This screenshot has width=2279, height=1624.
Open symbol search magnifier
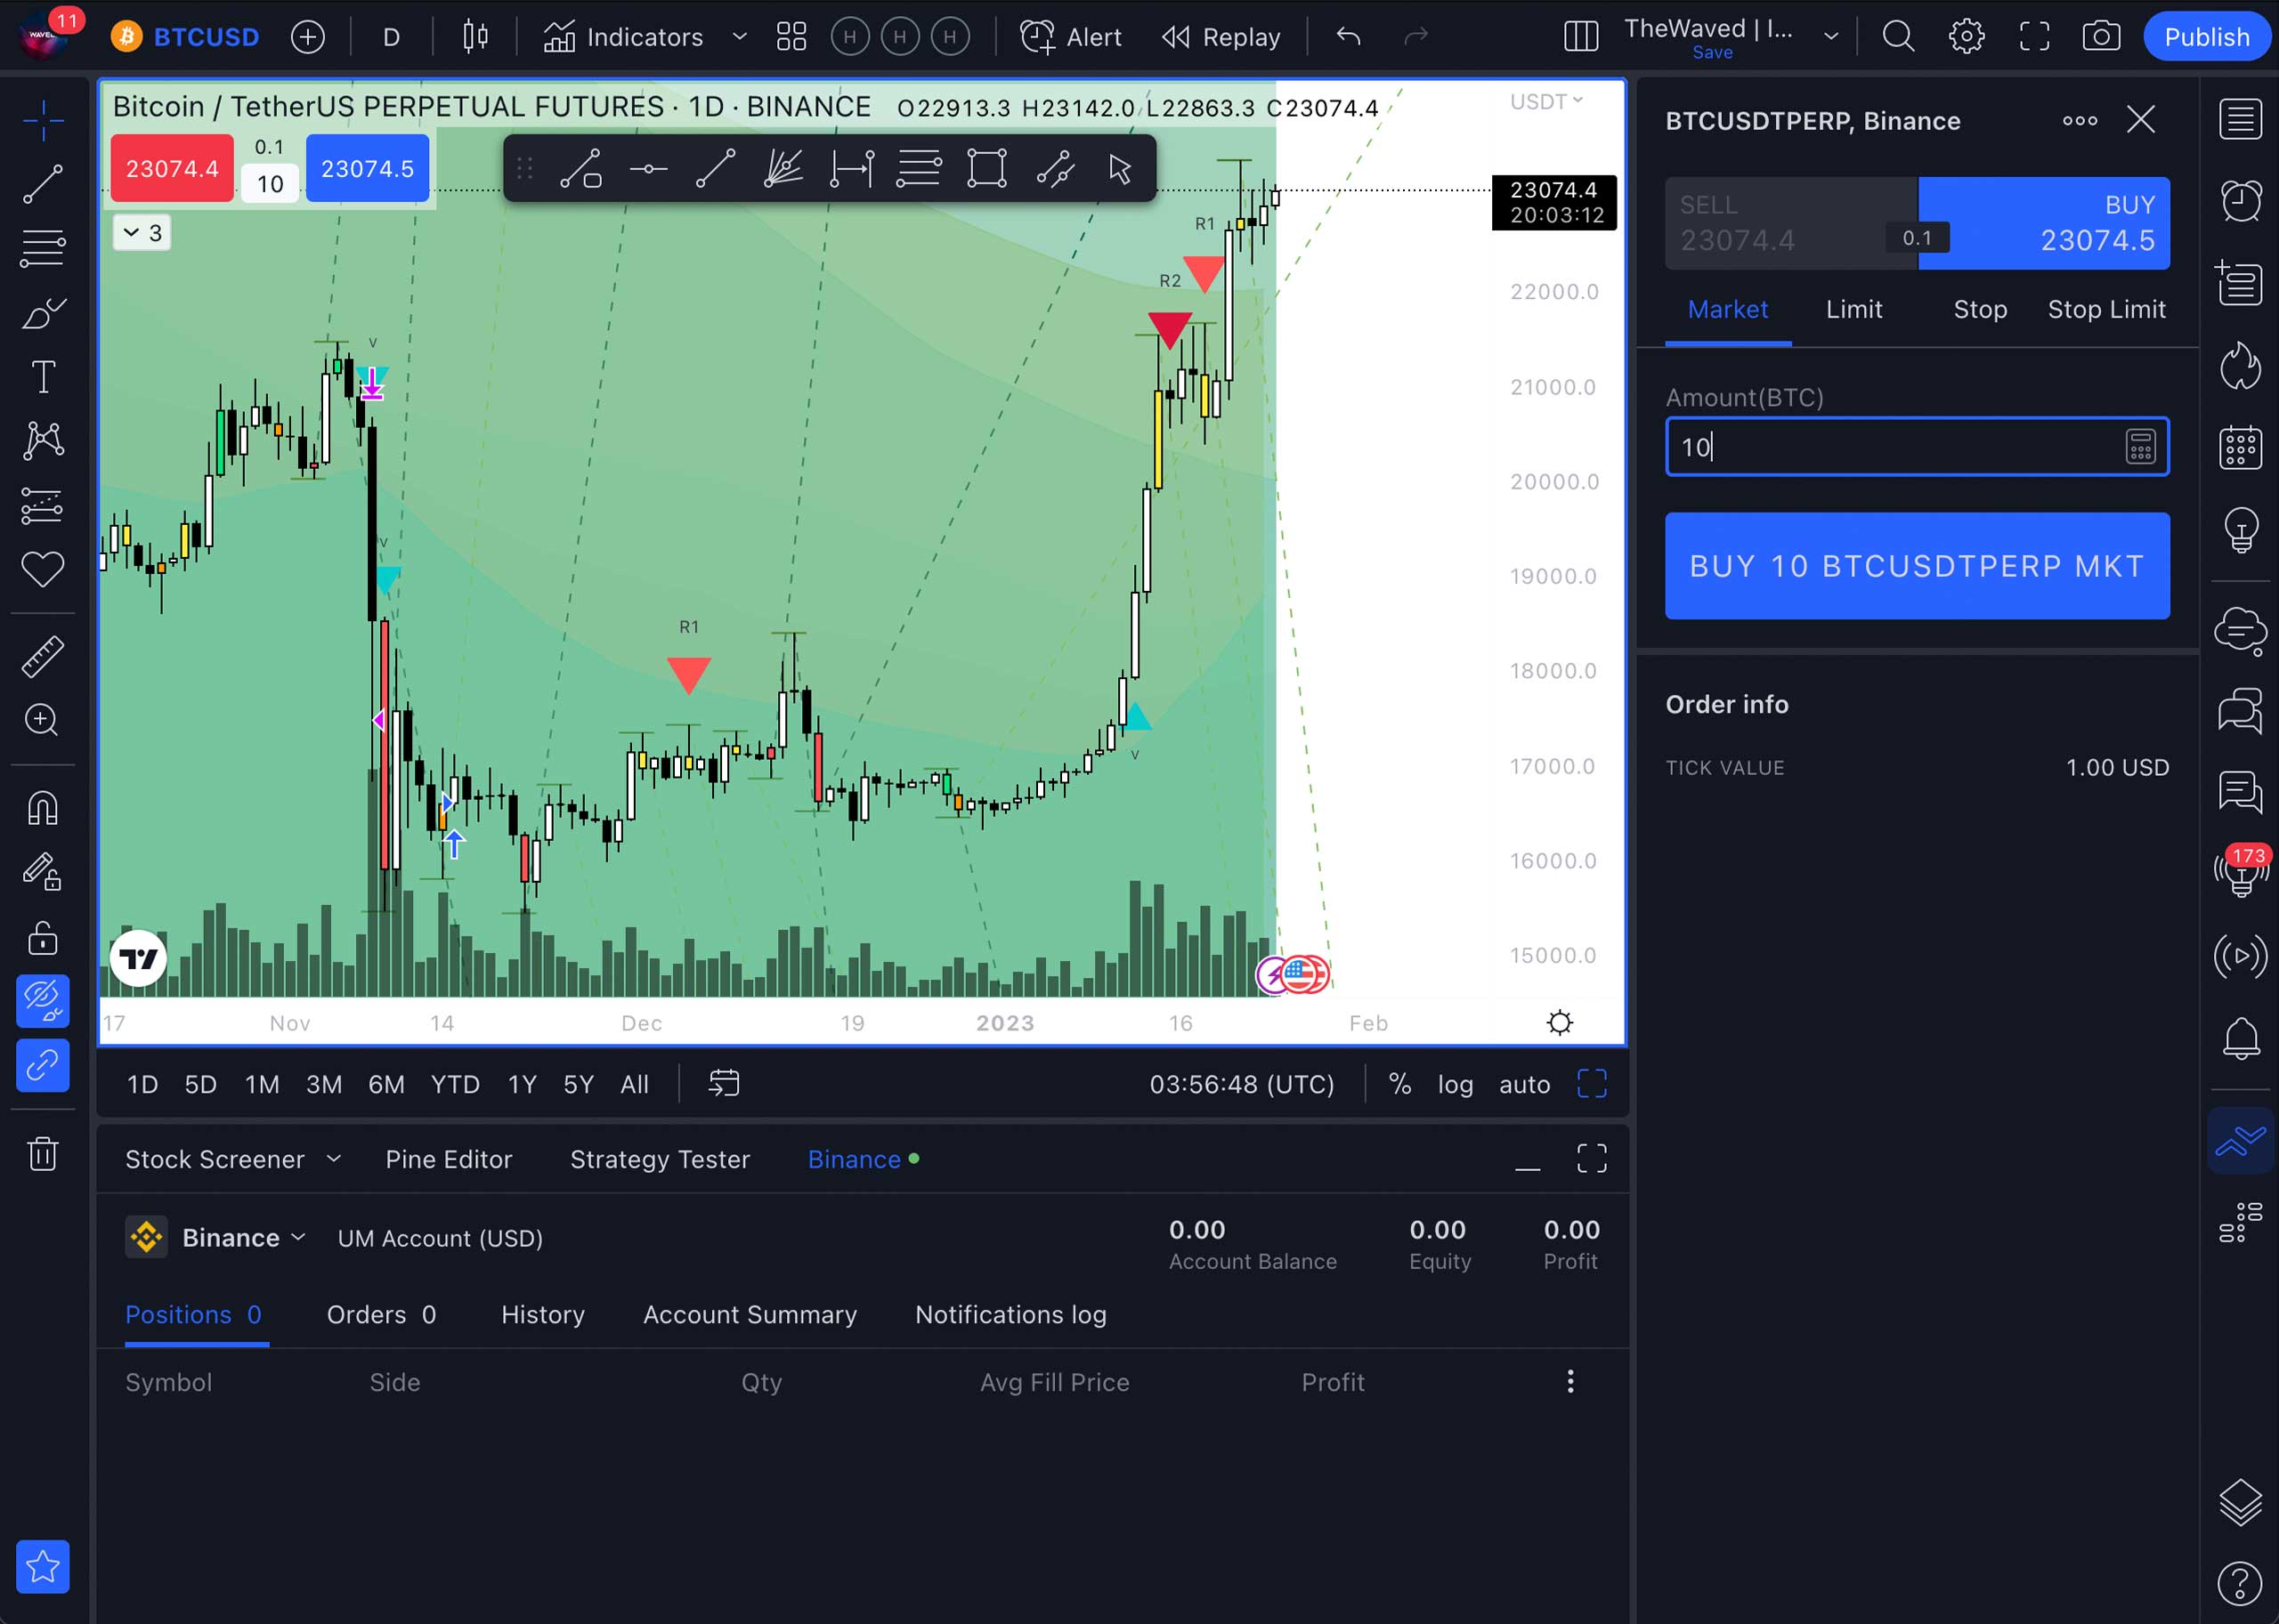(1898, 37)
